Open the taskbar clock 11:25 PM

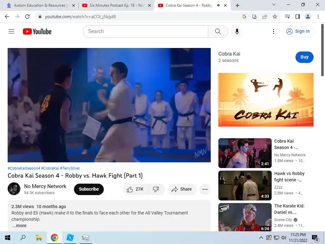click(298, 238)
